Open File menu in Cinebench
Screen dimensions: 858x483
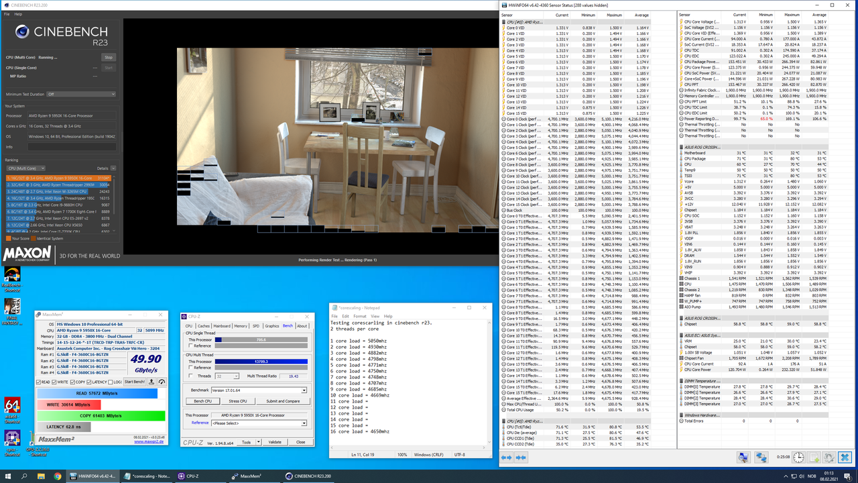[x=7, y=14]
